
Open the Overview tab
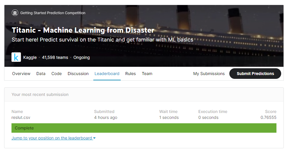pyautogui.click(x=21, y=74)
